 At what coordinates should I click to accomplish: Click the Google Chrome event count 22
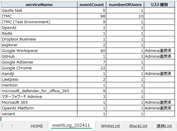point(92,68)
